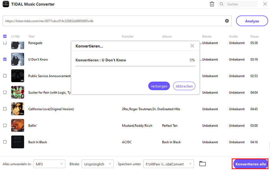Click the Abbrechen button
This screenshot has width=270, height=171.
[184, 86]
